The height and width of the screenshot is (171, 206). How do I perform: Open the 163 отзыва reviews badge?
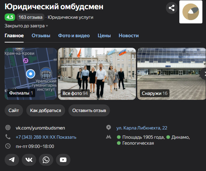(30, 17)
